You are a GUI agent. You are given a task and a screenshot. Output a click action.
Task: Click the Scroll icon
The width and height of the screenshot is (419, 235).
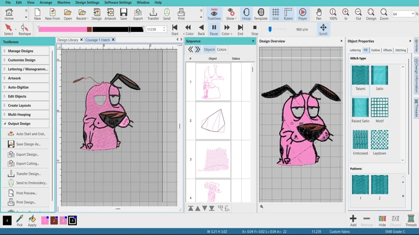323,29
